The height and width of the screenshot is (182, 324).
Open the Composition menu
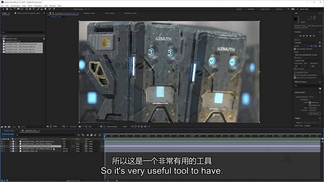pos(15,6)
